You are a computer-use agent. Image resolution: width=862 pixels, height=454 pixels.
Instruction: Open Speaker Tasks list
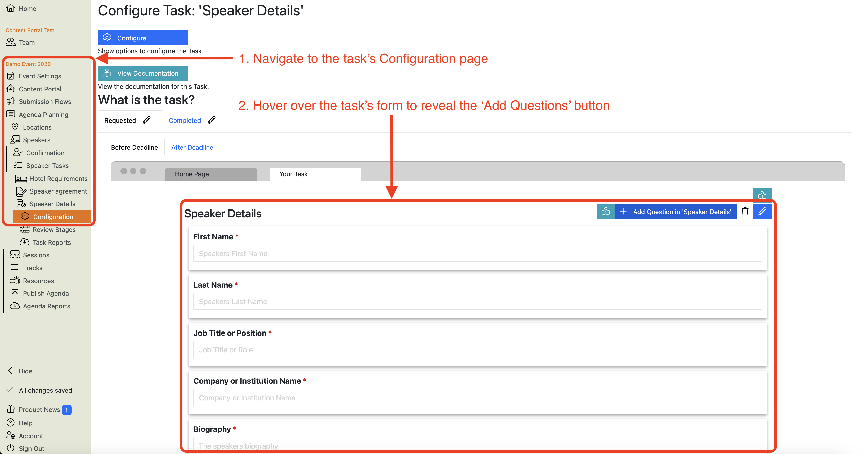tap(41, 165)
